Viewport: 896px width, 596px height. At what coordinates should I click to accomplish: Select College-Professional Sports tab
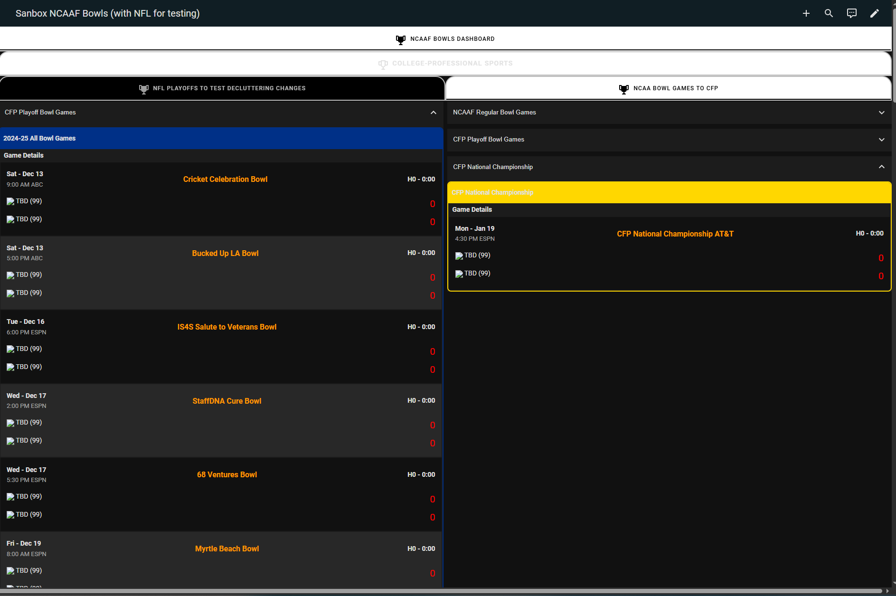[x=445, y=64]
